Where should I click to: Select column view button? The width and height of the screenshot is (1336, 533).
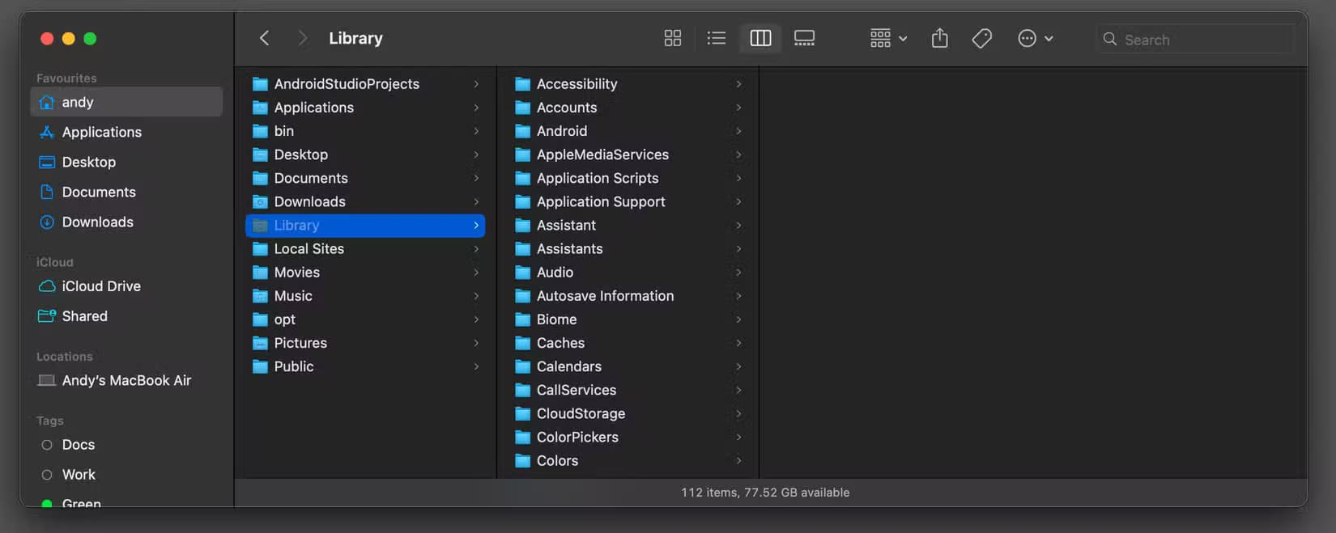pyautogui.click(x=760, y=38)
